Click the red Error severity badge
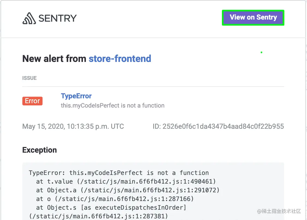Image resolution: width=307 pixels, height=220 pixels. click(32, 101)
